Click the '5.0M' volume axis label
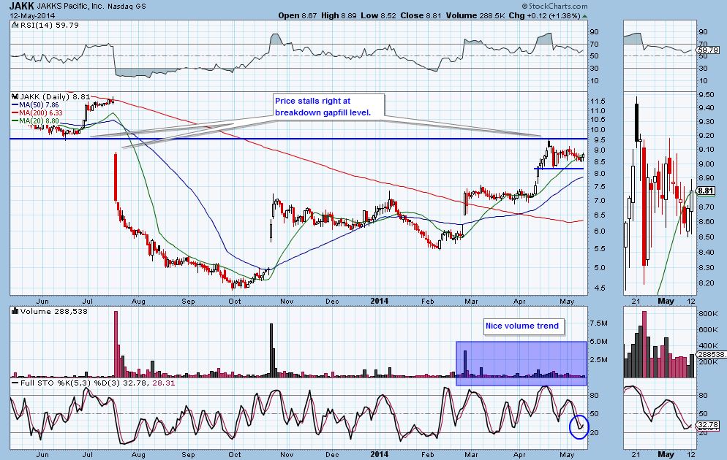This screenshot has height=460, width=727. tap(598, 342)
